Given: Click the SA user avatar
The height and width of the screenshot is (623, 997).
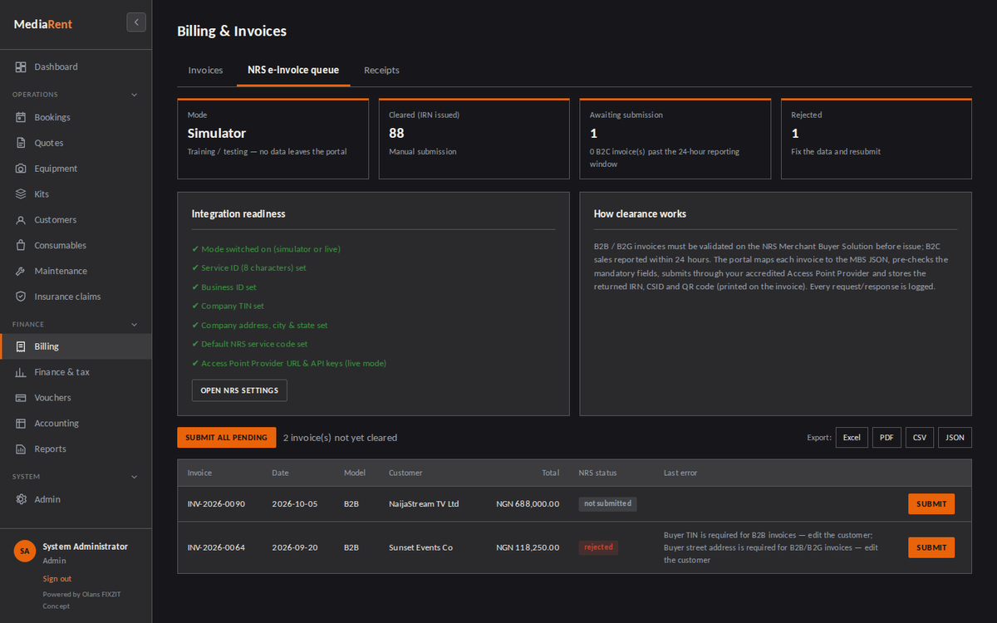Looking at the screenshot, I should click(25, 552).
